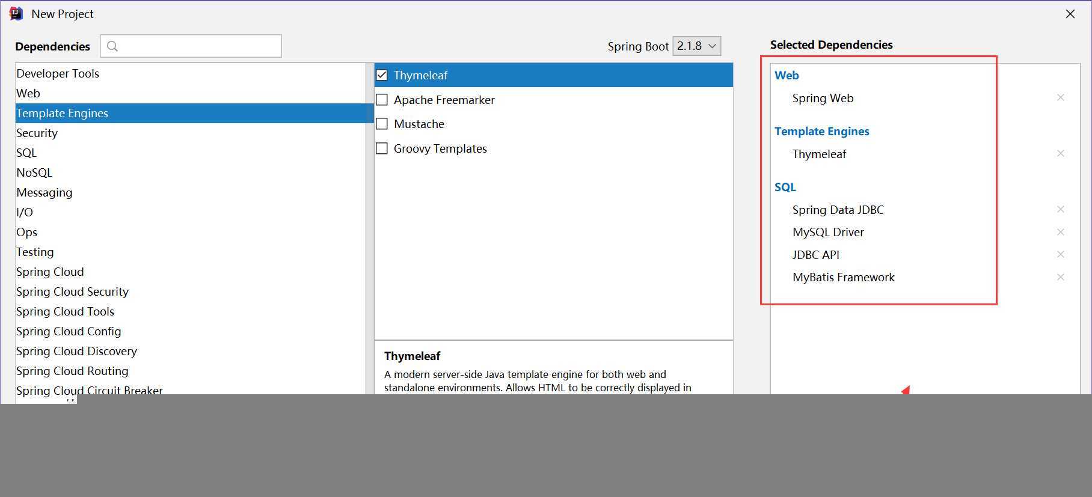
Task: Remove Thymeleaf from selected dependencies
Action: (1061, 153)
